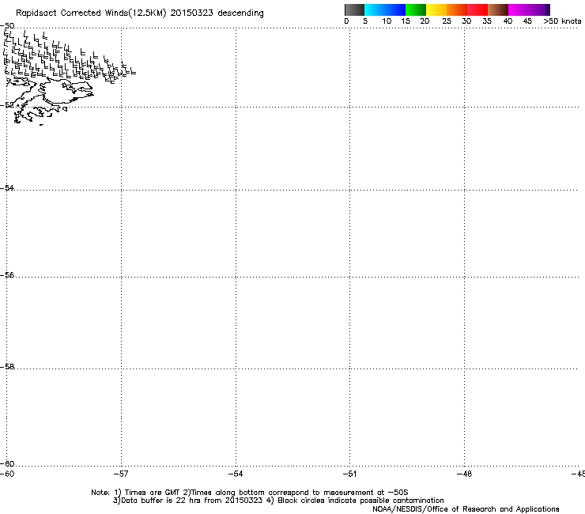Click the brown 35-40 knots color segment
This screenshot has height=514, width=585.
[x=498, y=9]
